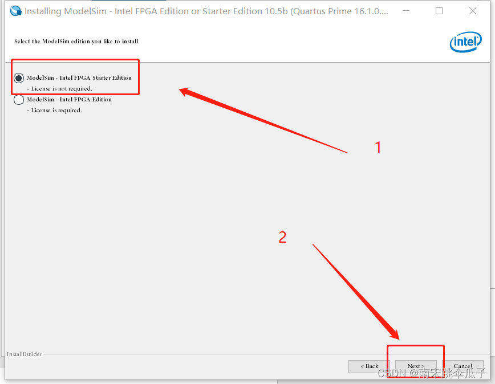Screen dimensions: 495x384
Task: Go back with the Back button
Action: [x=369, y=366]
